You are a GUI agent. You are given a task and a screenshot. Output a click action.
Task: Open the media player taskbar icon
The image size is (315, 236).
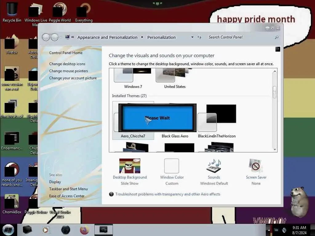pos(46,230)
